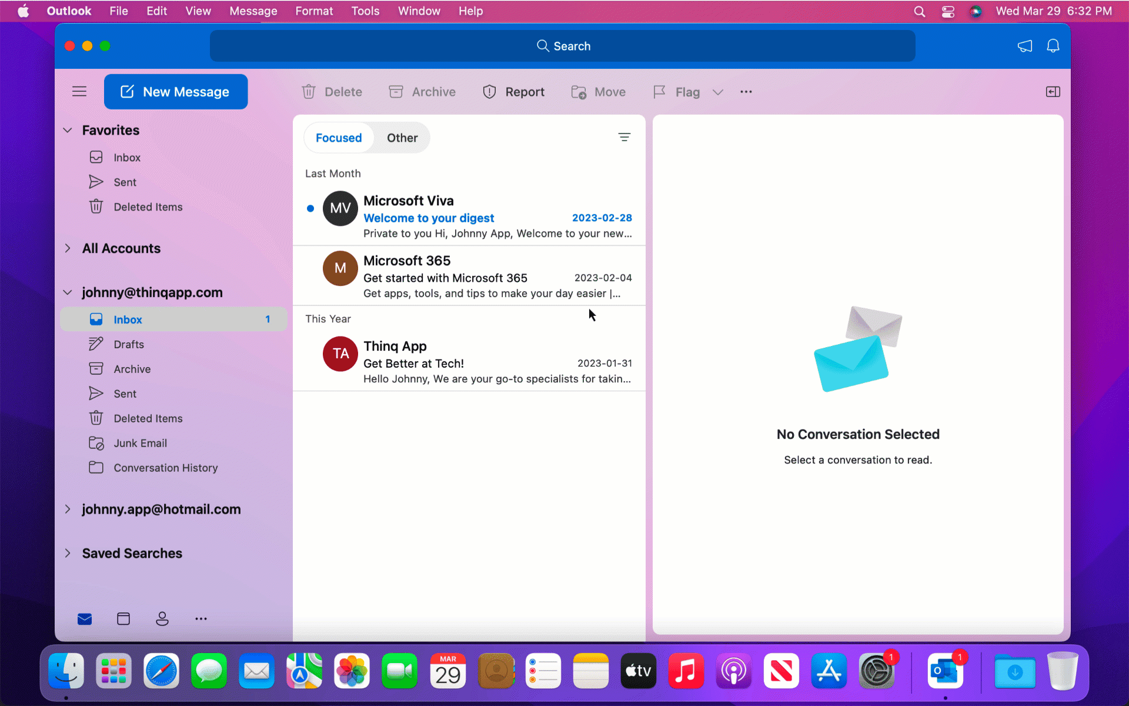This screenshot has height=706, width=1129.
Task: Switch to the Calendar view icon
Action: (123, 618)
